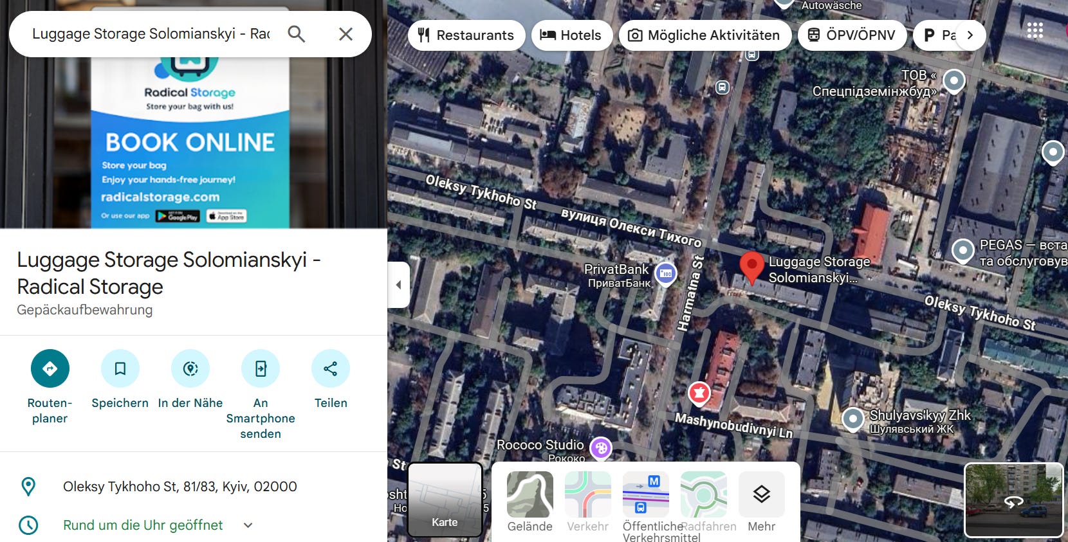Click the search magnifier icon
This screenshot has height=542, width=1068.
[296, 34]
